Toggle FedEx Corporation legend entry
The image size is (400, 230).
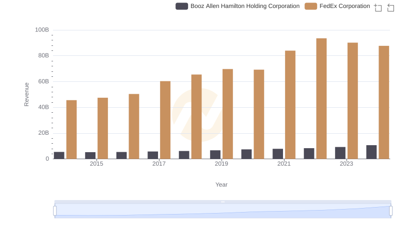click(x=337, y=6)
